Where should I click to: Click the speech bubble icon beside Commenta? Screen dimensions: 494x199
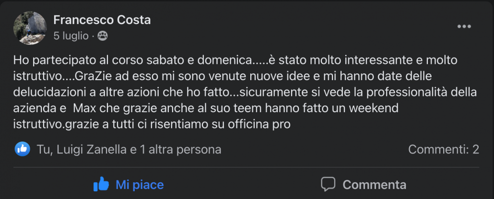pos(328,184)
